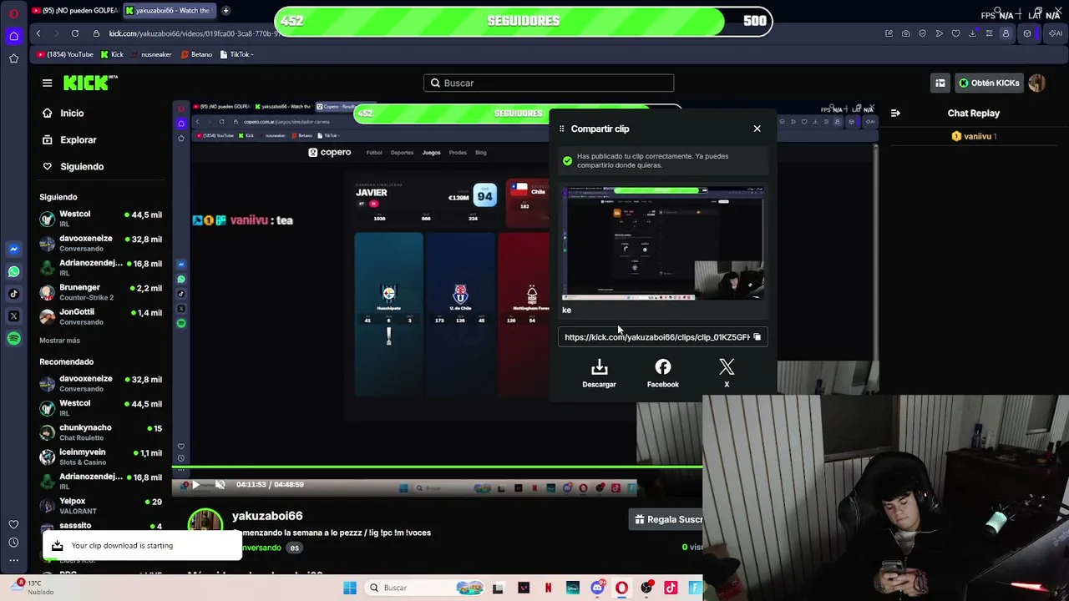Unmute the video player sound
Image resolution: width=1069 pixels, height=601 pixels.
click(220, 485)
